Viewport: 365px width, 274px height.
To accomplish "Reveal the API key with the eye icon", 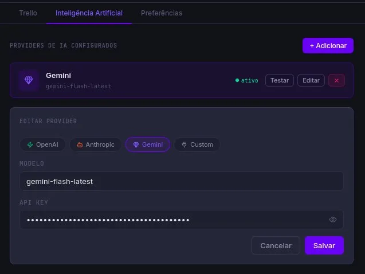I will click(x=333, y=220).
